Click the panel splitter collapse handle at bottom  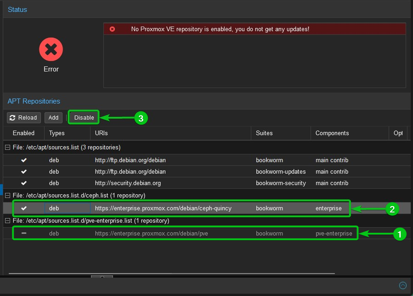102,277
